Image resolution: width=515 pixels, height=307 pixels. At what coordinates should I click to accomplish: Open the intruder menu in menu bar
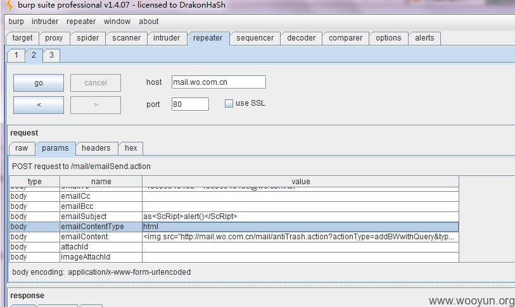45,22
